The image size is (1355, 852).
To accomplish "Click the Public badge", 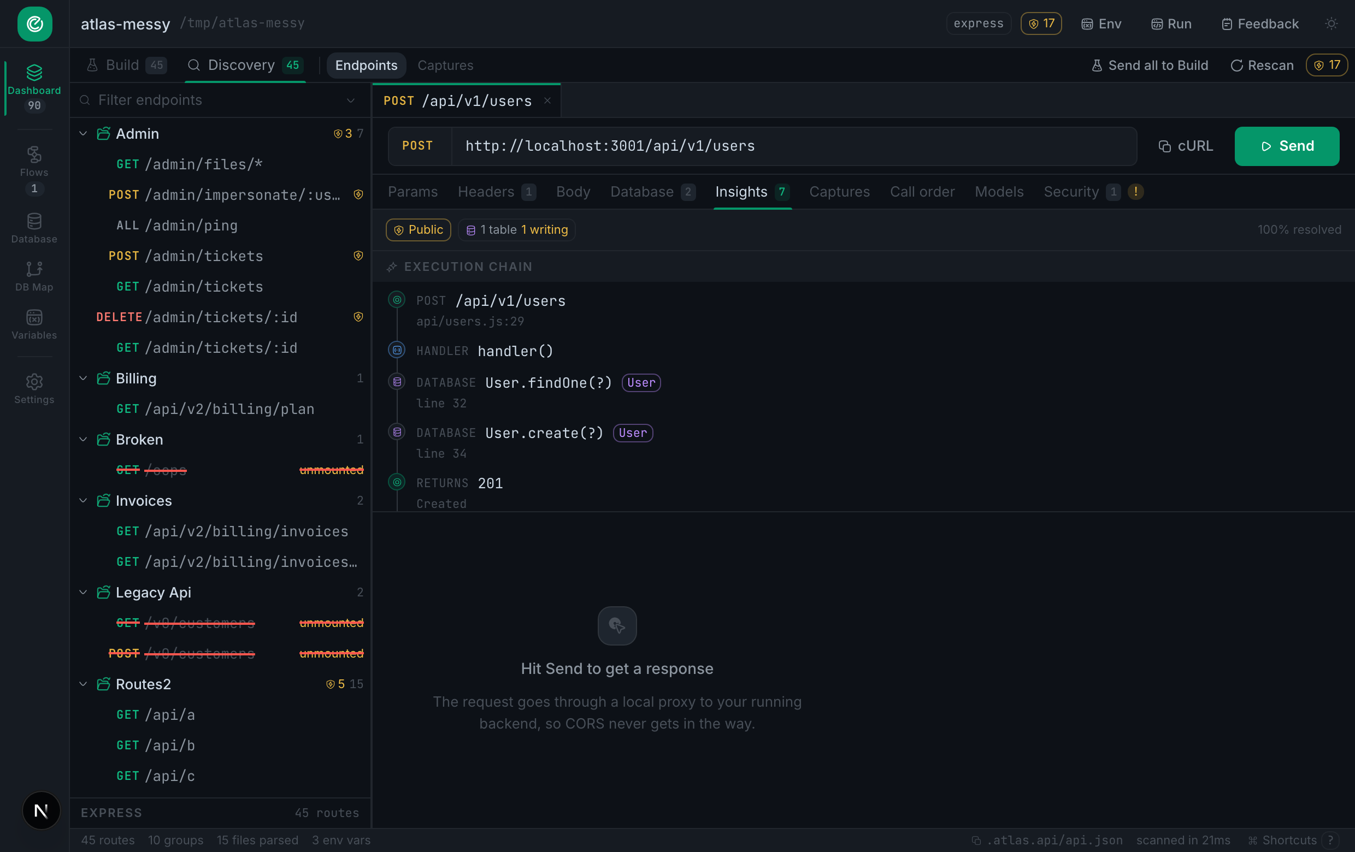I will [418, 229].
